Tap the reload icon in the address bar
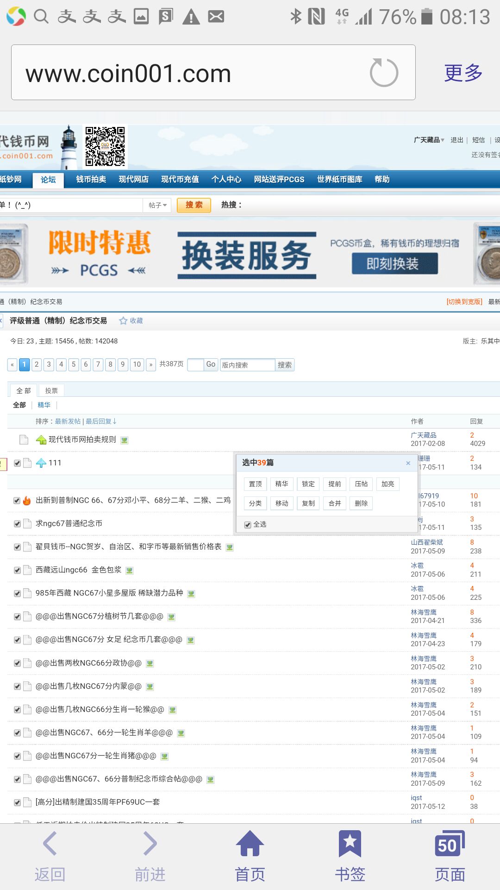The width and height of the screenshot is (500, 890). tap(384, 73)
